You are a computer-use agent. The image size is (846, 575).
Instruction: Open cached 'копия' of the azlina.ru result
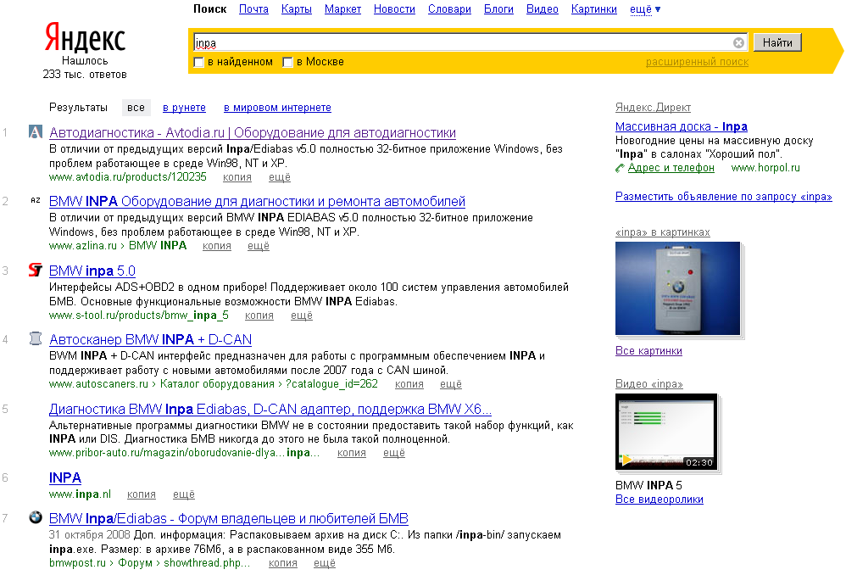[217, 246]
